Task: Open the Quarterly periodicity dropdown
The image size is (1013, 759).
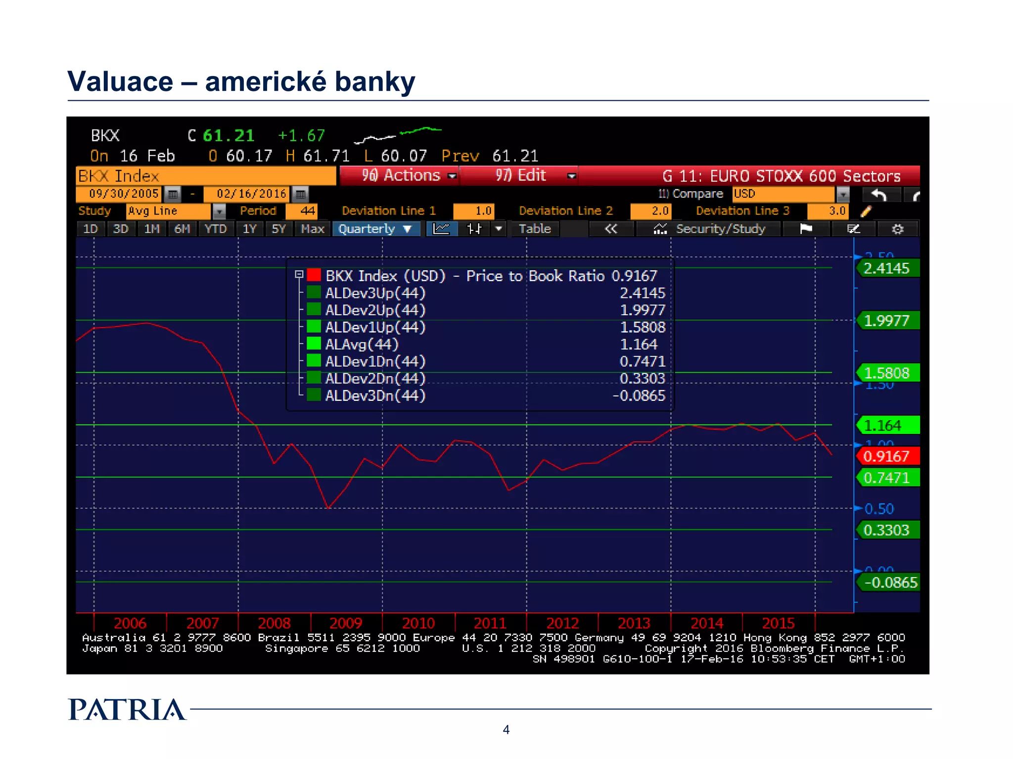Action: pos(375,229)
